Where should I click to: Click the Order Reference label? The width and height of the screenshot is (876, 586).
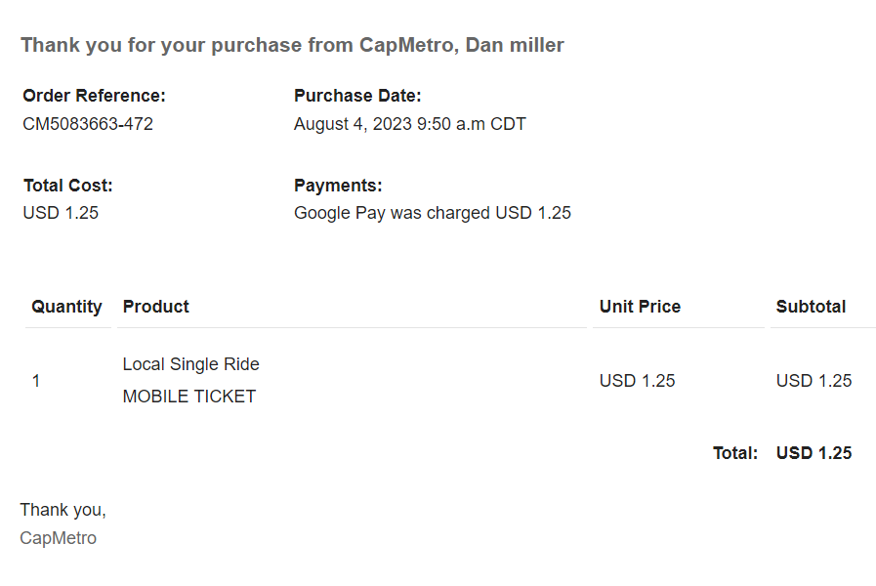(94, 96)
